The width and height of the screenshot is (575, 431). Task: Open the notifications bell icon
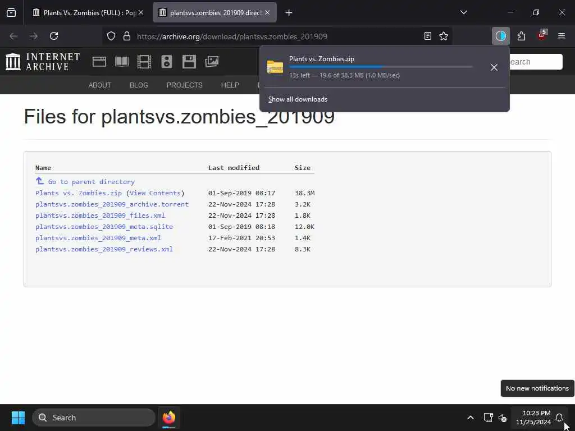559,418
